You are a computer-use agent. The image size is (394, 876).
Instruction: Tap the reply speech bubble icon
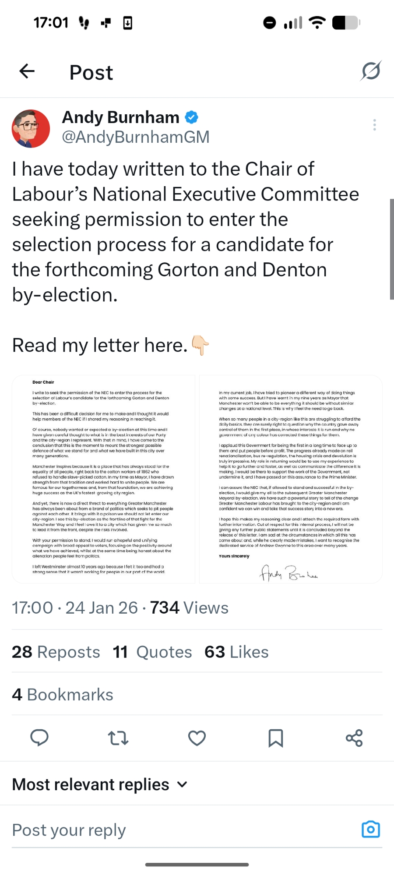[39, 738]
